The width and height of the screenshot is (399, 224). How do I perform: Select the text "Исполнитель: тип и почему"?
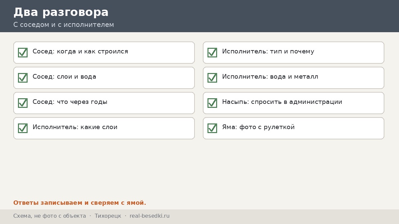268,51
